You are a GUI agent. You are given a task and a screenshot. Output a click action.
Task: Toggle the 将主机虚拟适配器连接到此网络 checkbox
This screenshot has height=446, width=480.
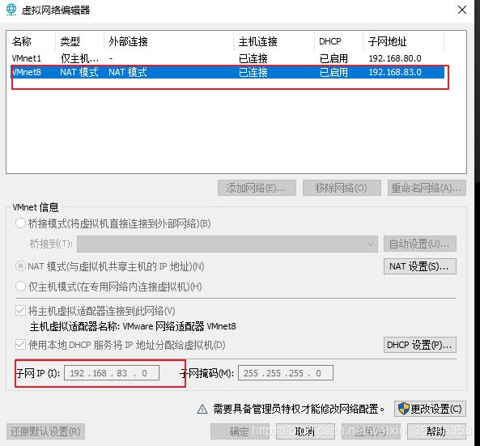(x=20, y=311)
